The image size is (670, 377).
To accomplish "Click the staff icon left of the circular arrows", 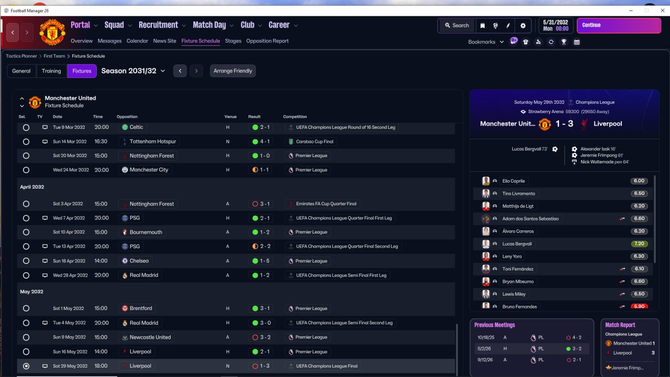I will coord(539,42).
